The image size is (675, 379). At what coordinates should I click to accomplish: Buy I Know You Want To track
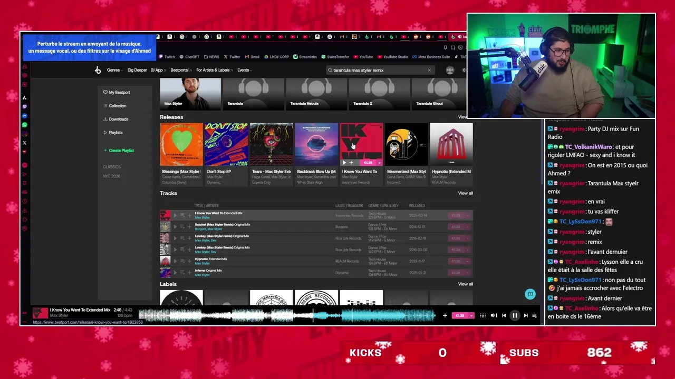457,215
